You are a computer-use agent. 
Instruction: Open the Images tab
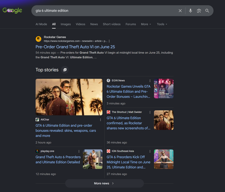click(x=66, y=24)
